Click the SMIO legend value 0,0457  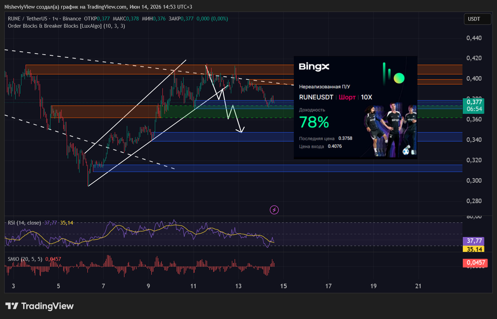click(53, 259)
